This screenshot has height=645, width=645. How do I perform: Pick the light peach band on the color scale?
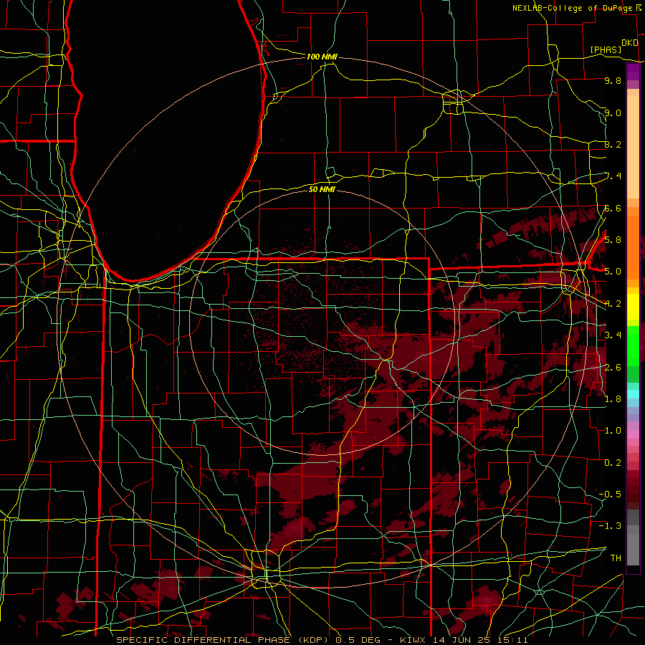pyautogui.click(x=633, y=147)
